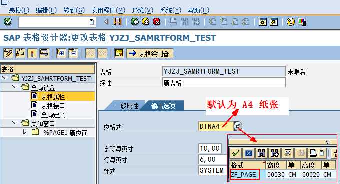Click the green Enter checkmark icon

[8, 22]
